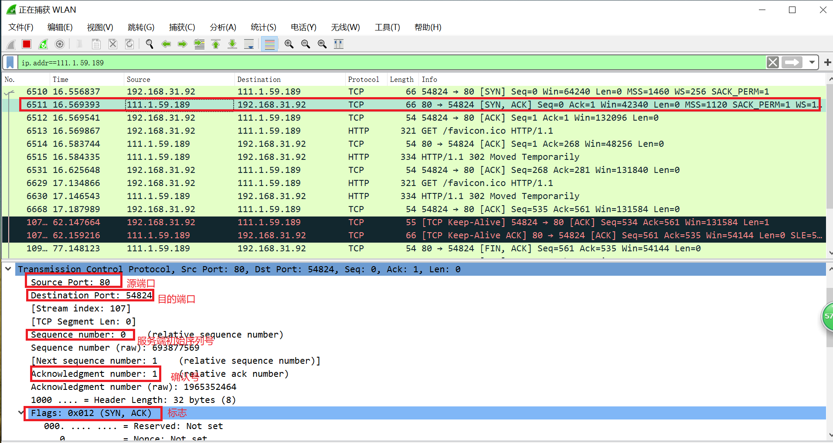Apply the display filter with arrow button
Image resolution: width=833 pixels, height=443 pixels.
(x=792, y=62)
